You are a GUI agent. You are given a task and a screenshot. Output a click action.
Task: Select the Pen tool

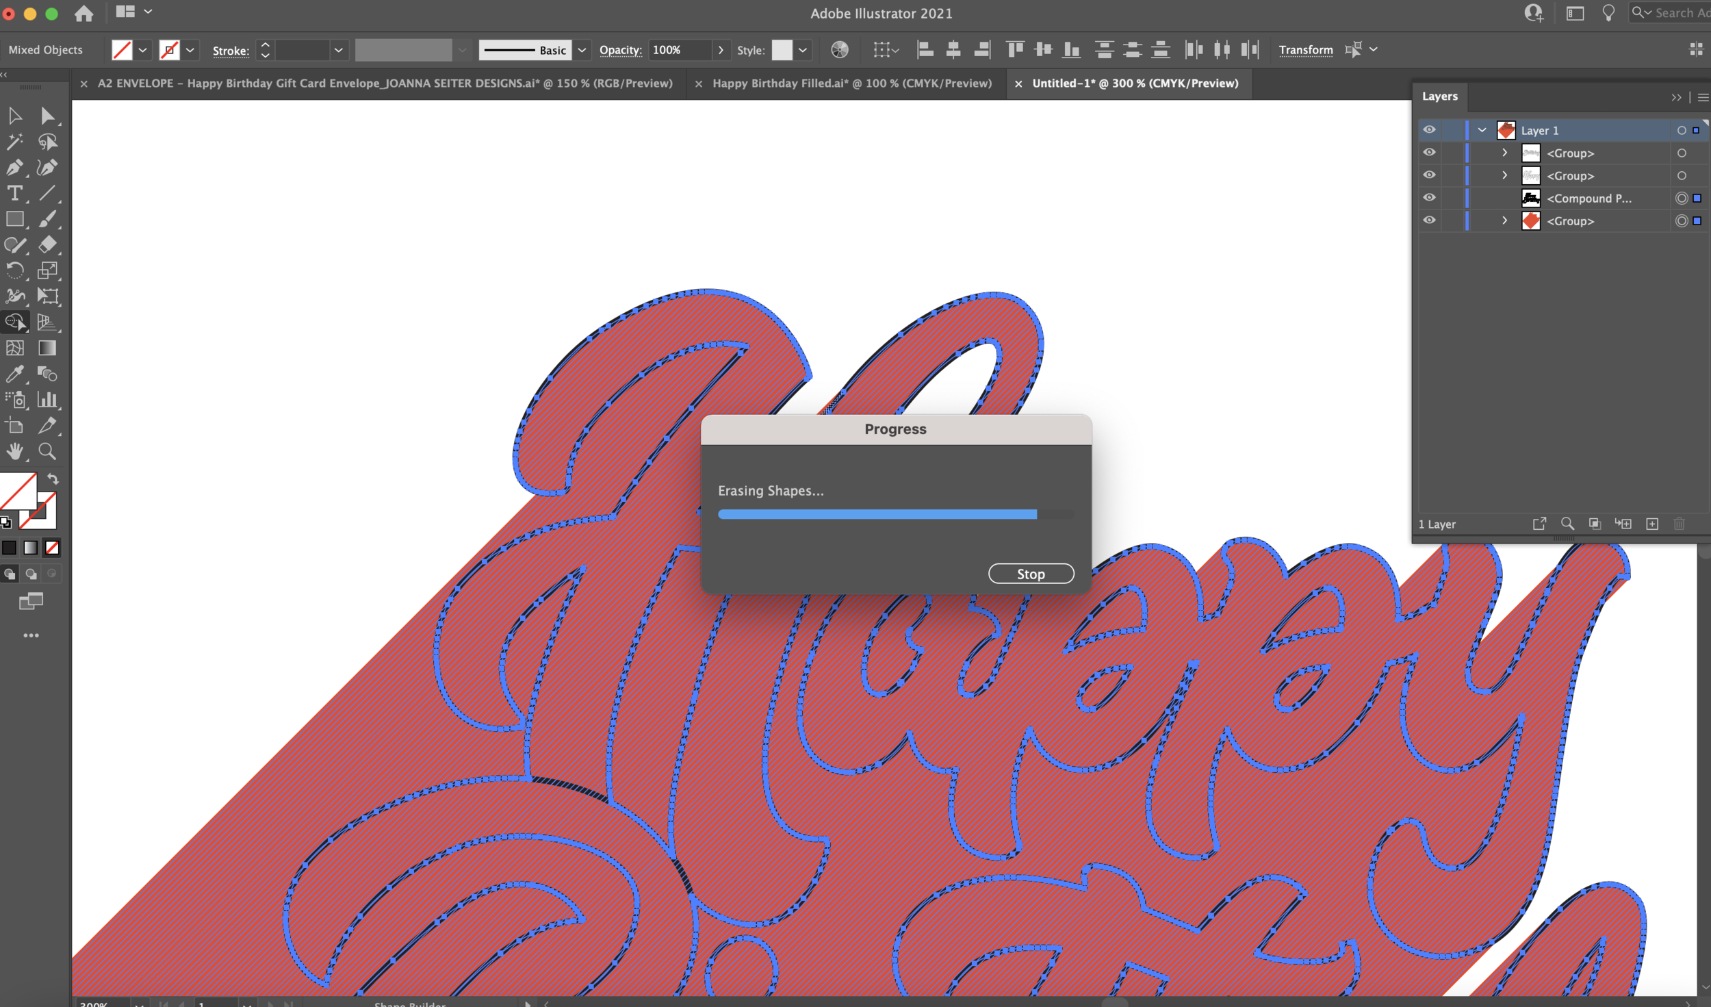click(14, 168)
